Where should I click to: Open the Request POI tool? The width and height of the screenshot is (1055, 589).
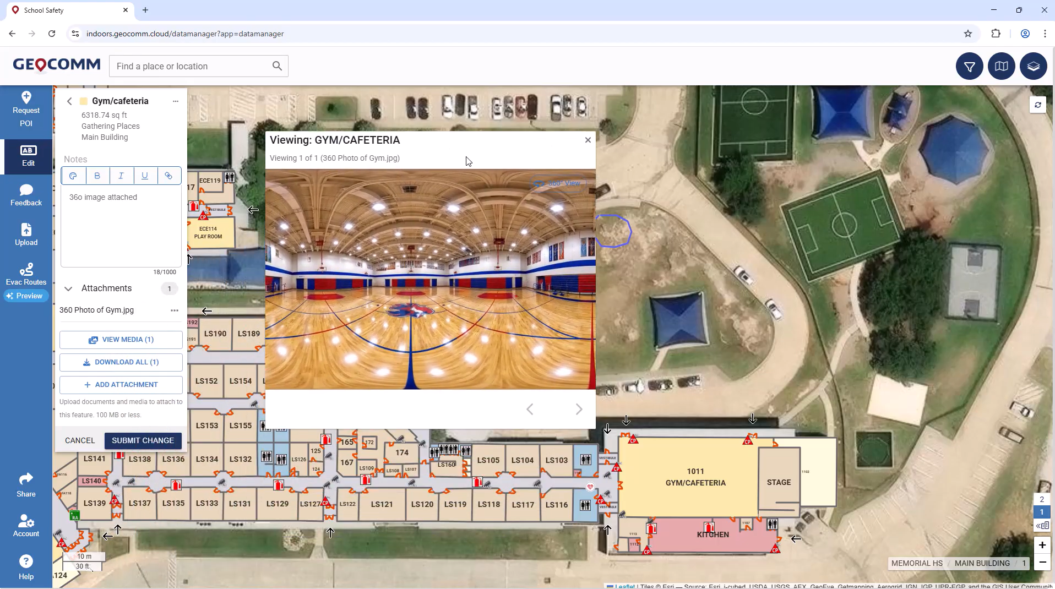point(26,109)
